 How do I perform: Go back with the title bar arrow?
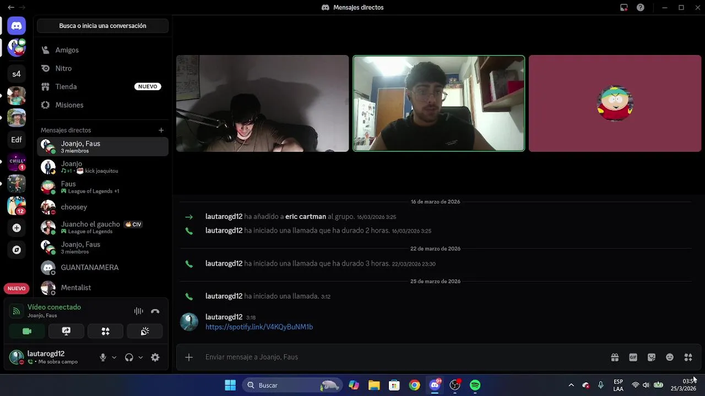tap(10, 8)
